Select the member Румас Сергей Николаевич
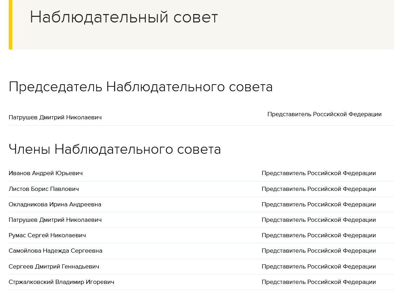Viewport: 394px width, 292px height. [x=47, y=235]
